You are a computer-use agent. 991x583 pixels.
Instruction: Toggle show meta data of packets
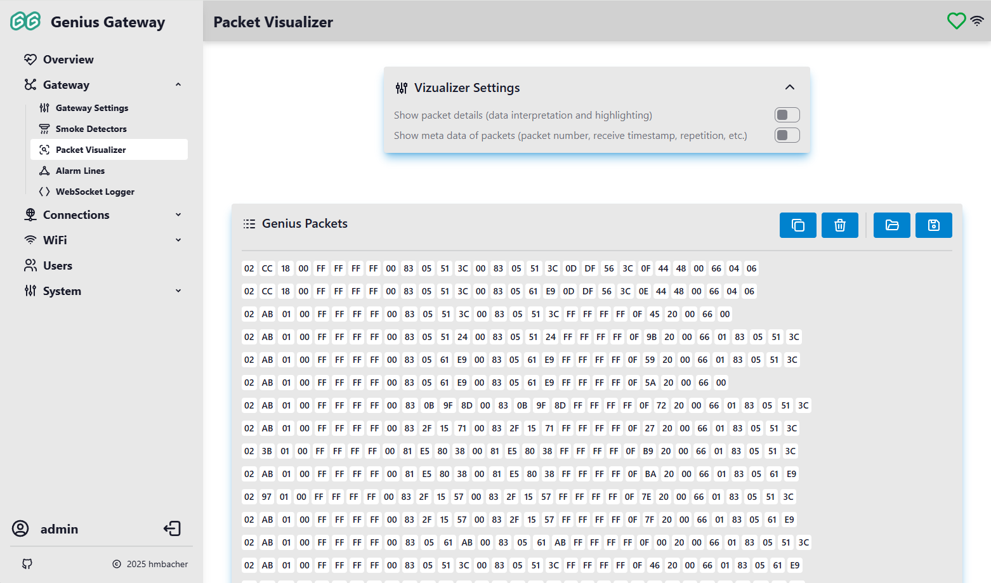pyautogui.click(x=787, y=135)
